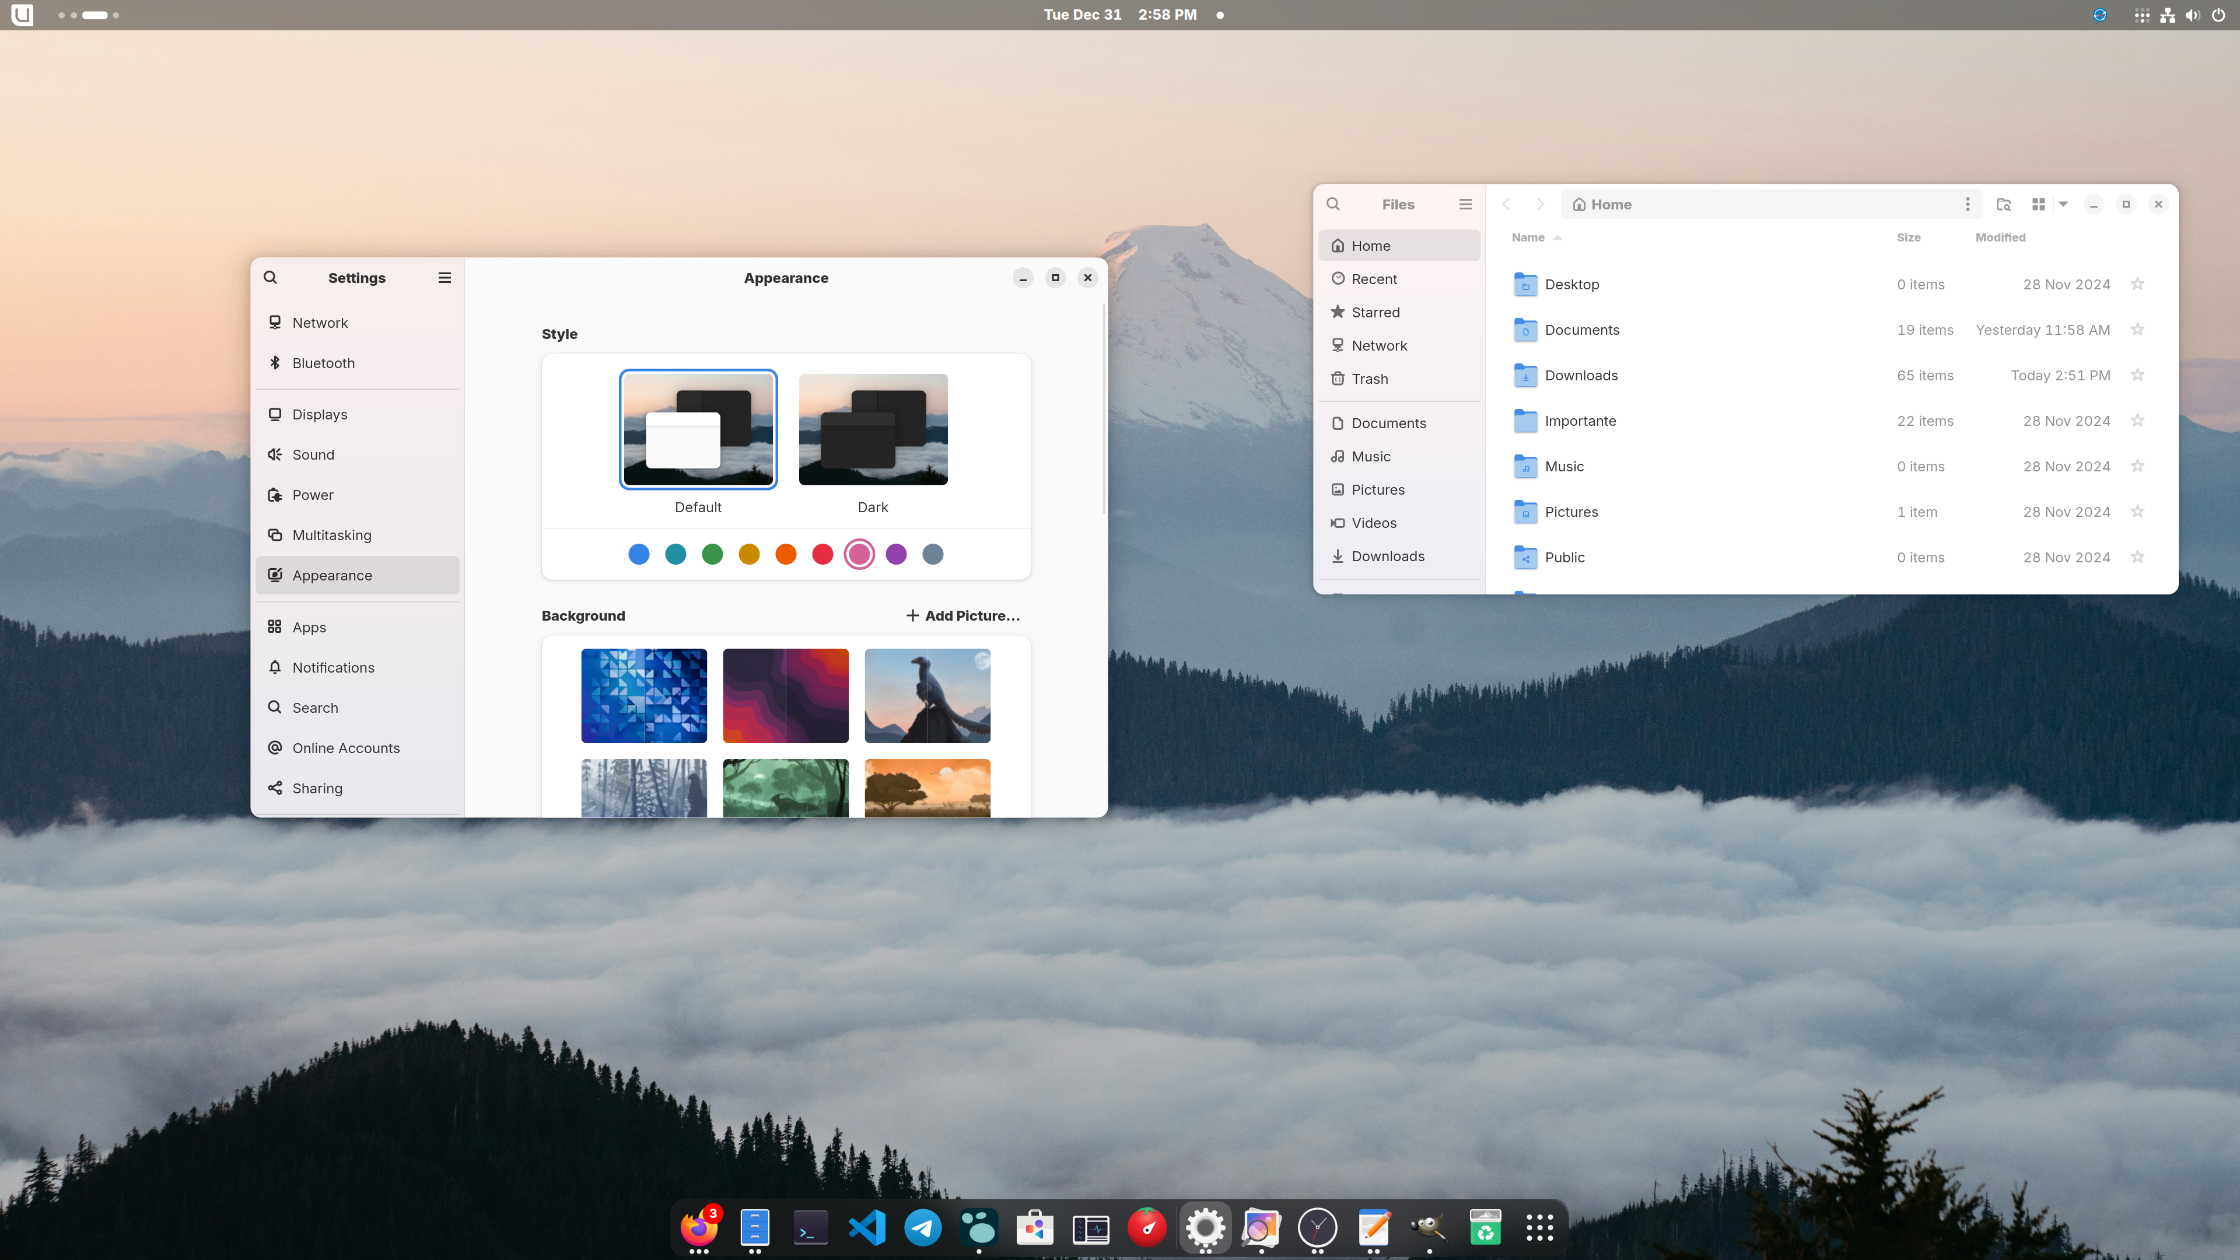Open search in Settings sidebar
The height and width of the screenshot is (1260, 2240).
[x=271, y=278]
